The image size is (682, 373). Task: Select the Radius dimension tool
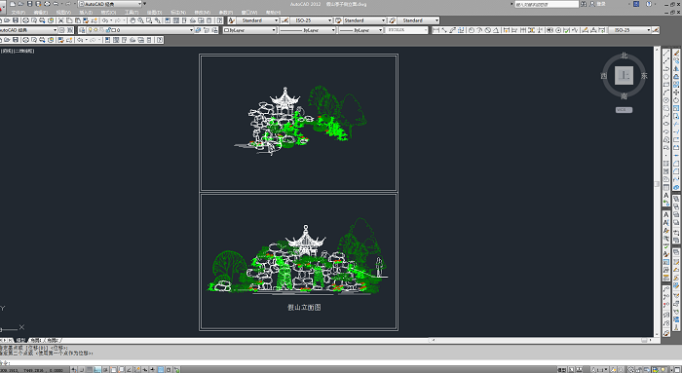click(471, 30)
